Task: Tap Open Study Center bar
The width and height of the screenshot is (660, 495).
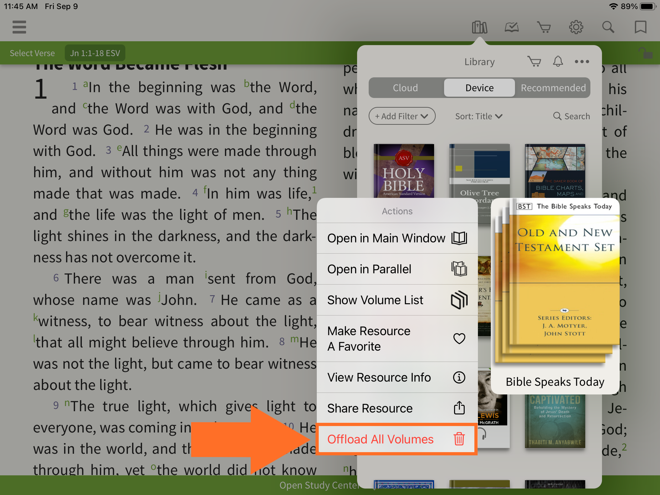Action: 319,485
